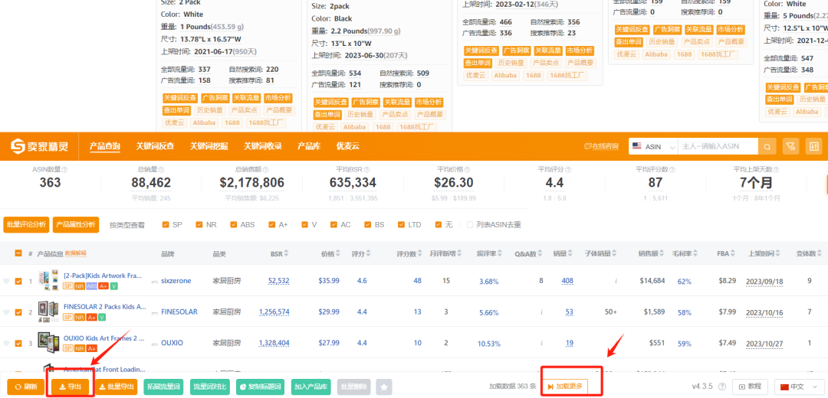Click the help icon next to ASIN数量
This screenshot has width=828, height=398.
pos(65,170)
